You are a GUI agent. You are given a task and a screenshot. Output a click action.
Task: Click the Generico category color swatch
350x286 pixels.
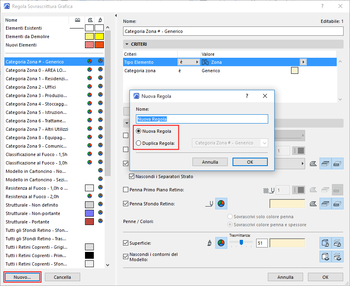tap(295, 71)
